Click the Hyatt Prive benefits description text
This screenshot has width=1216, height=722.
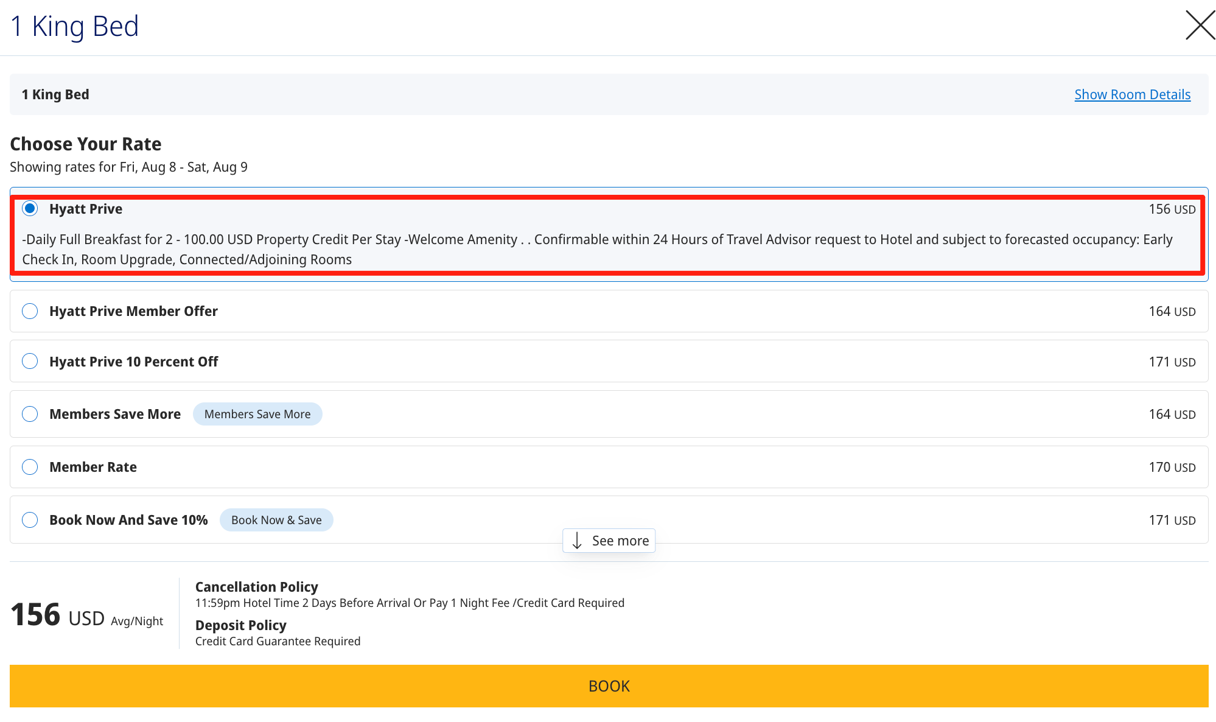pos(598,250)
